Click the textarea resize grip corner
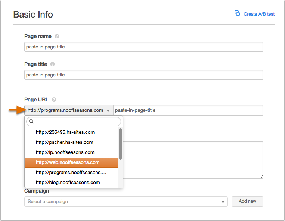Image resolution: width=285 pixels, height=221 pixels. tap(261, 176)
